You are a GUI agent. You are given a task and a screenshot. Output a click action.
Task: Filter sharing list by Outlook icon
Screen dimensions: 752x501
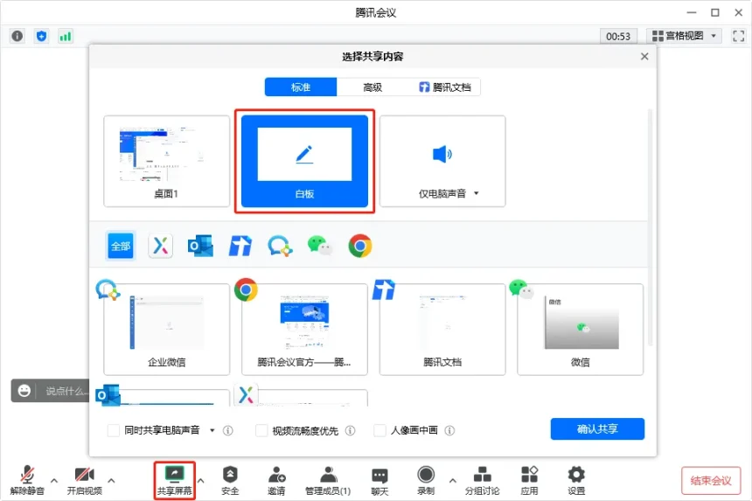click(200, 246)
